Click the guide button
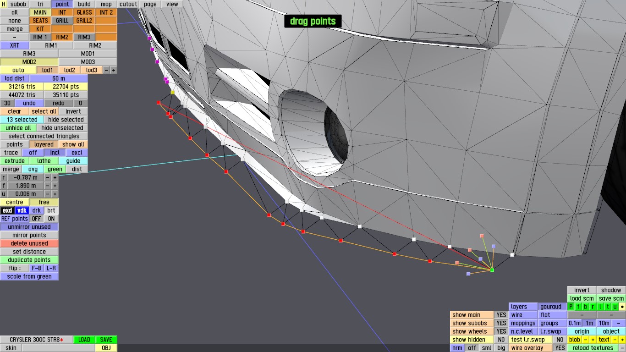This screenshot has height=352, width=626. 73,161
